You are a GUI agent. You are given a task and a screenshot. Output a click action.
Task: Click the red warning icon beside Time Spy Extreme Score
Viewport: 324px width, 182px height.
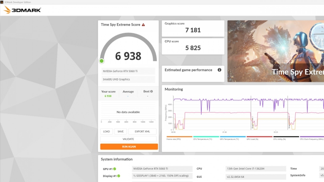(143, 24)
